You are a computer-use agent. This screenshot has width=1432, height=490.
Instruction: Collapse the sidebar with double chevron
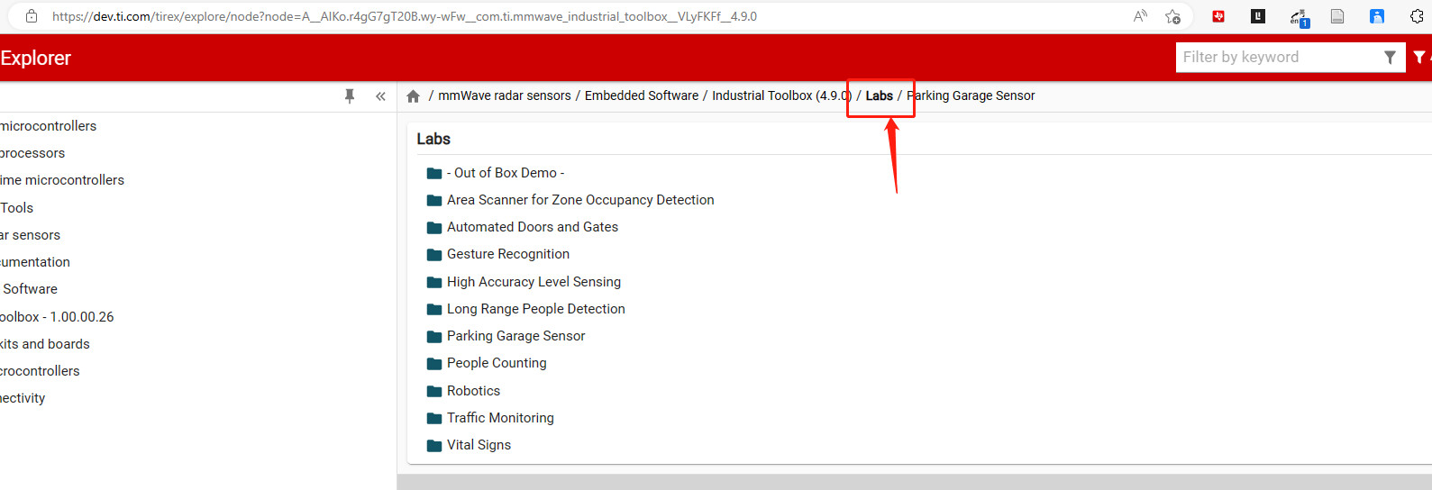tap(380, 96)
